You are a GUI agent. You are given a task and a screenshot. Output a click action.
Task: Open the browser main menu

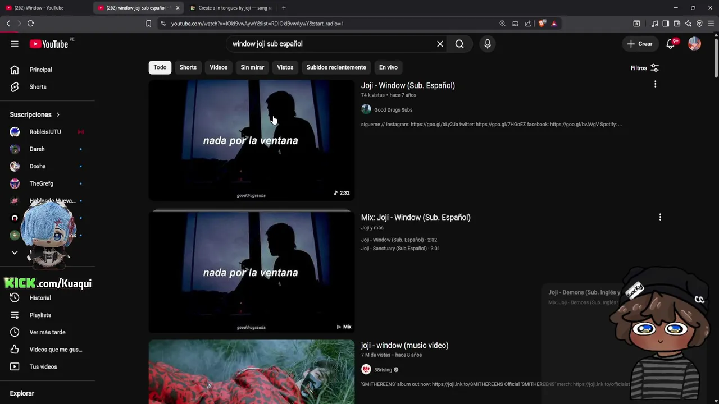pyautogui.click(x=711, y=24)
